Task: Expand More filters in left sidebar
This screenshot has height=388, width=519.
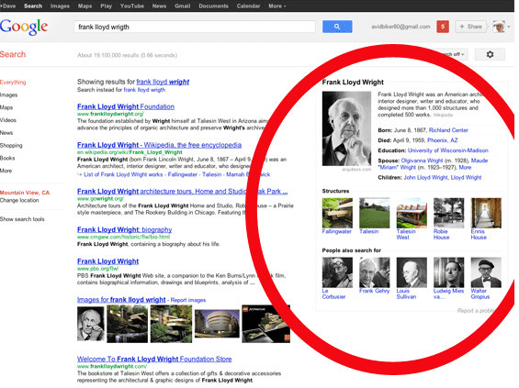Action: [x=6, y=171]
